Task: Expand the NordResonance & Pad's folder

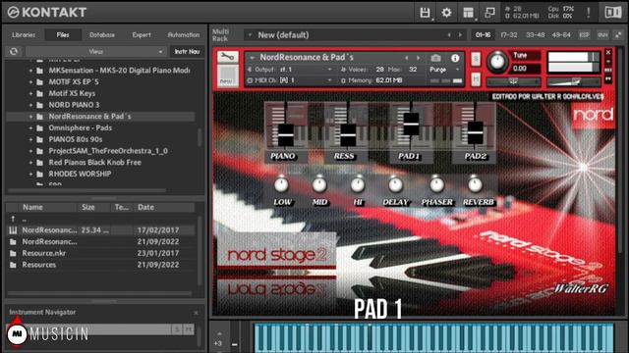Action: coord(30,117)
